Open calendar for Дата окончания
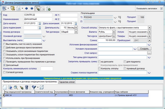Image resolution: width=165 pixels, height=109 pixels. click(x=76, y=23)
